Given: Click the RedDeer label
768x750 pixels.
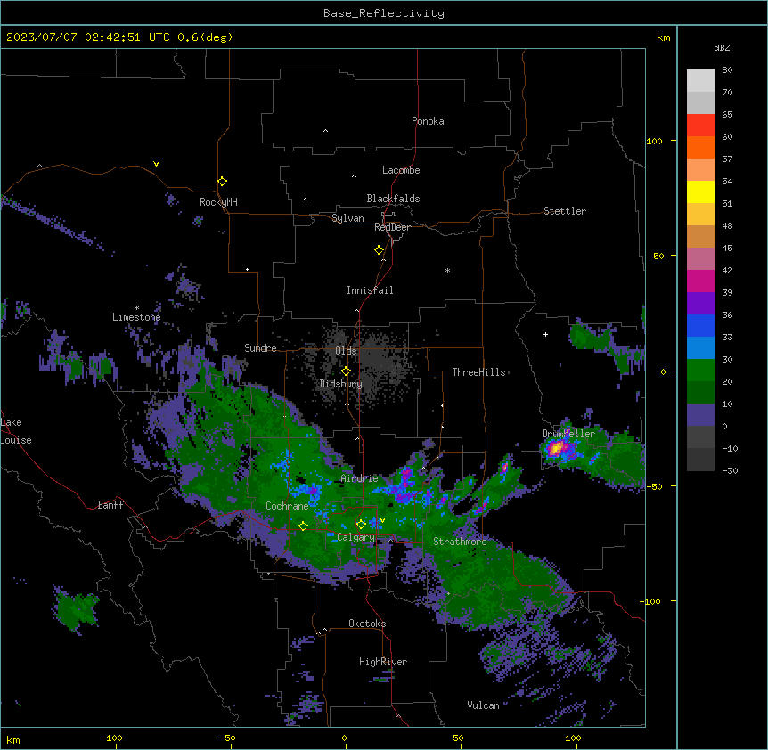Looking at the screenshot, I should coord(392,227).
